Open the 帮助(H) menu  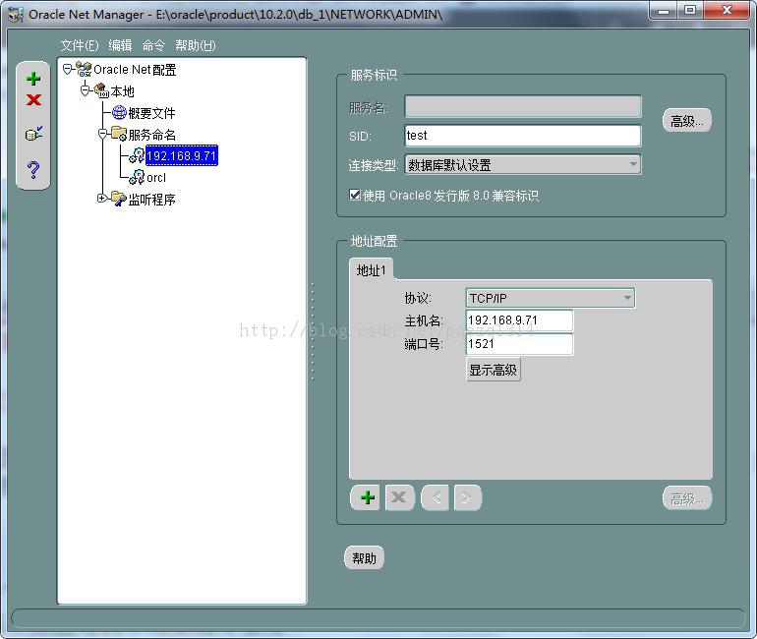(196, 45)
